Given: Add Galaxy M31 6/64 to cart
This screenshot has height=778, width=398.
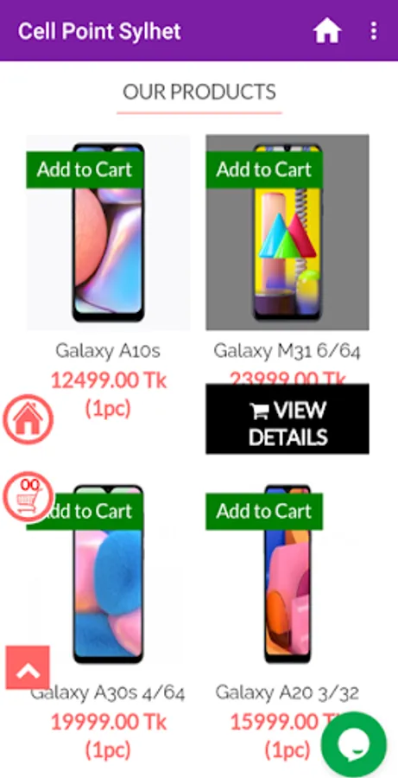Looking at the screenshot, I should (x=264, y=169).
